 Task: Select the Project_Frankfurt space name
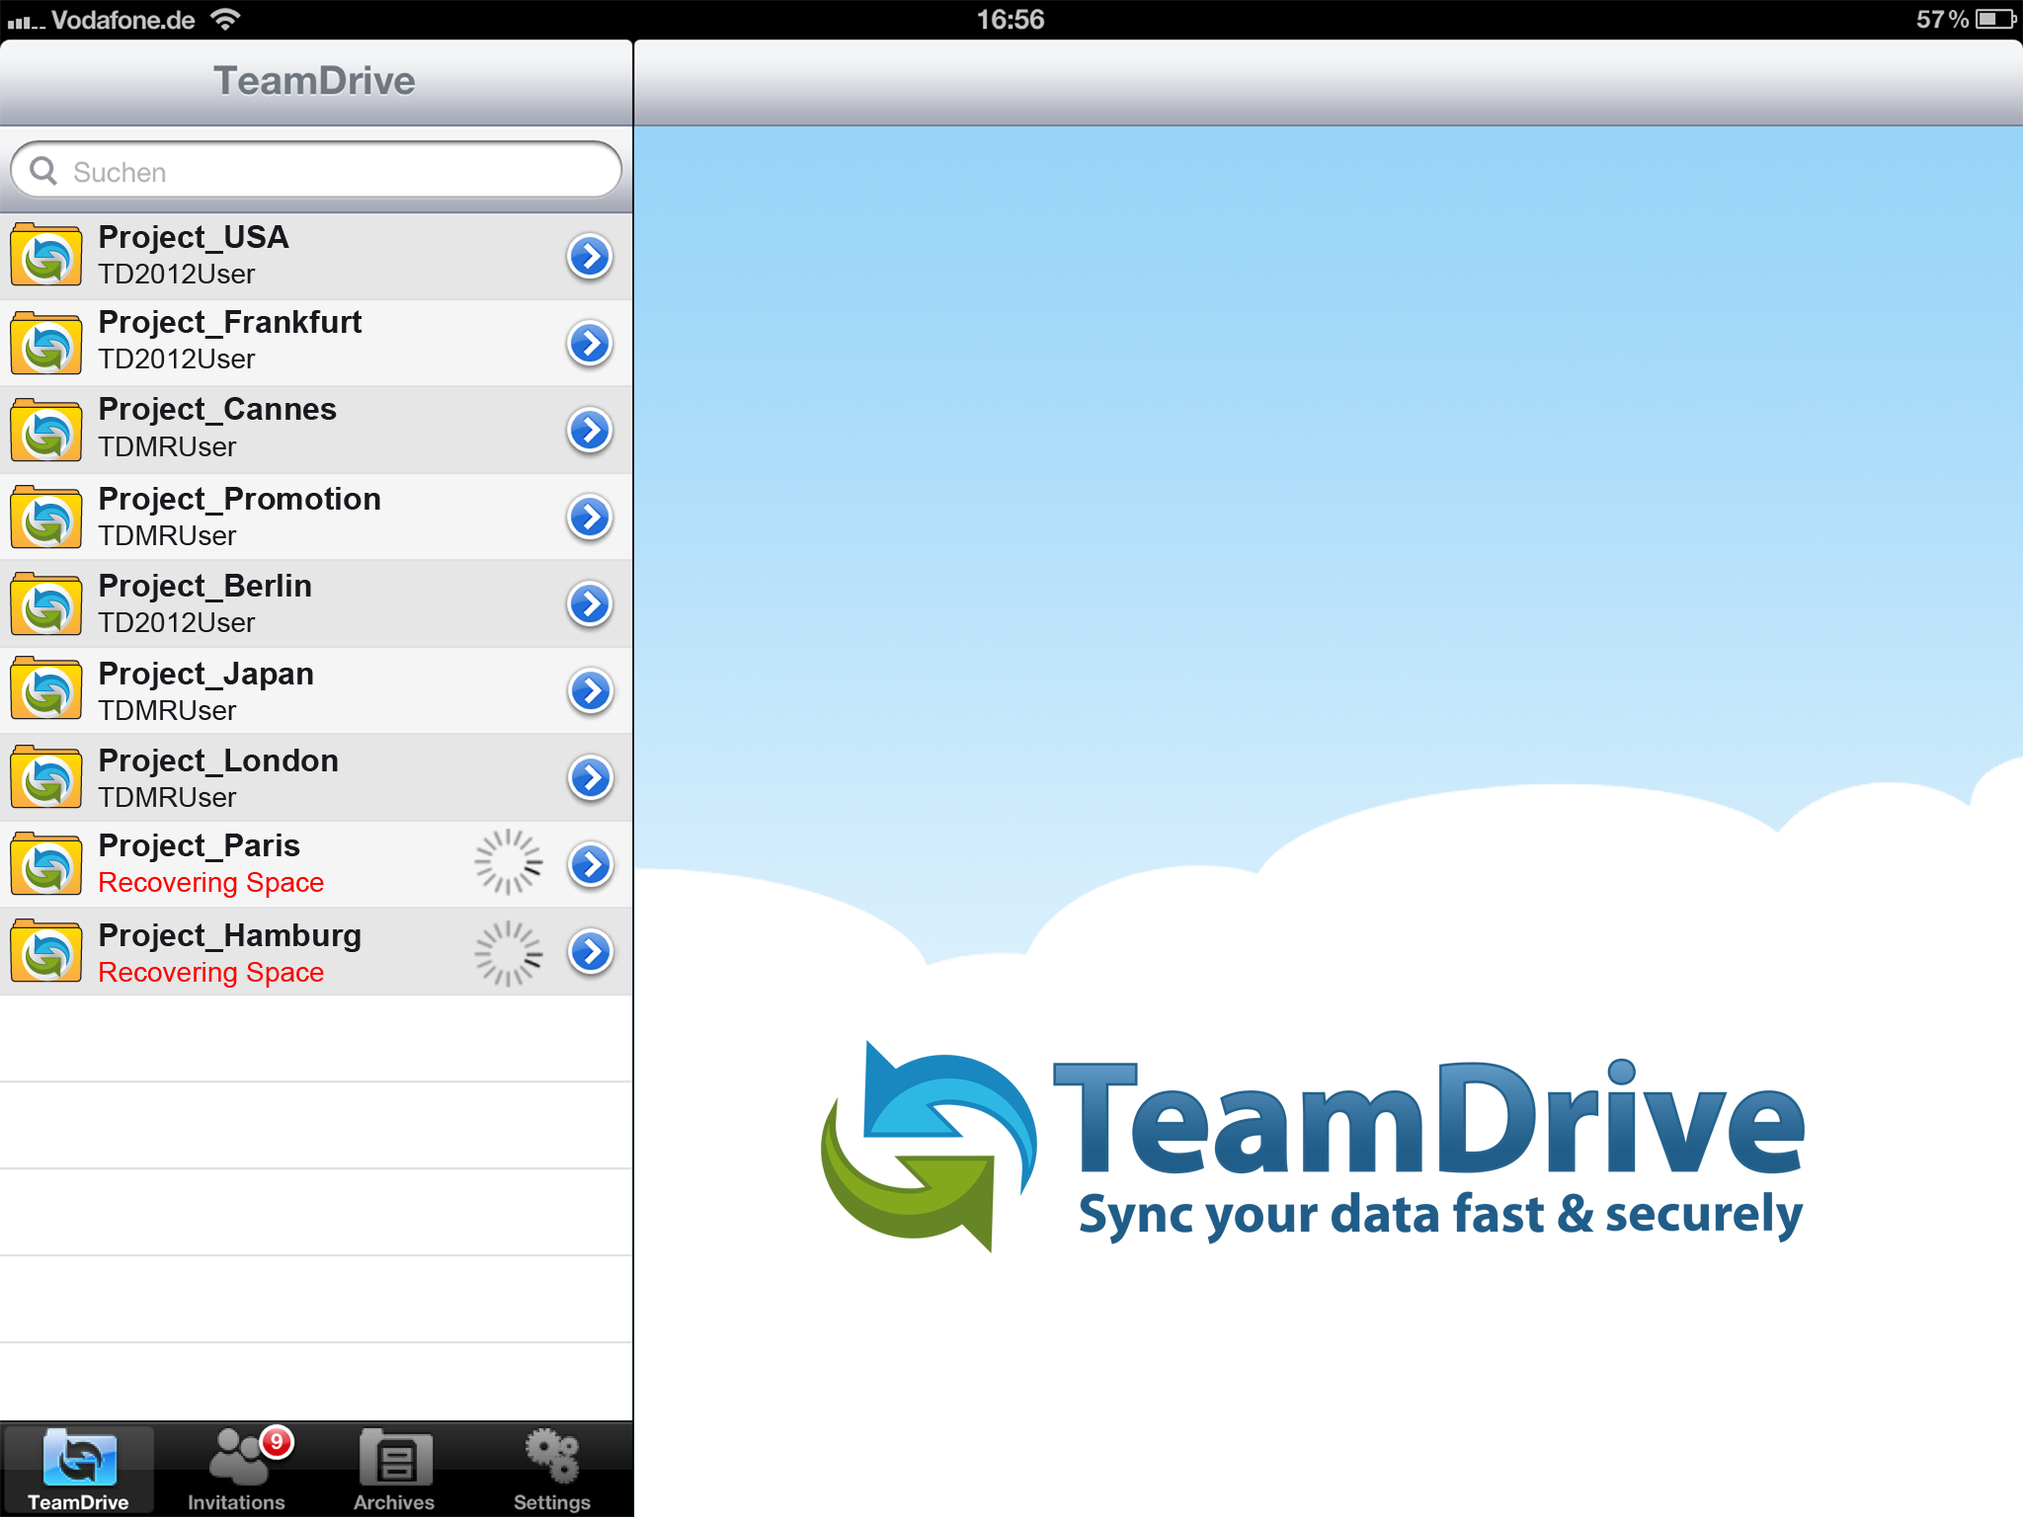pos(230,322)
